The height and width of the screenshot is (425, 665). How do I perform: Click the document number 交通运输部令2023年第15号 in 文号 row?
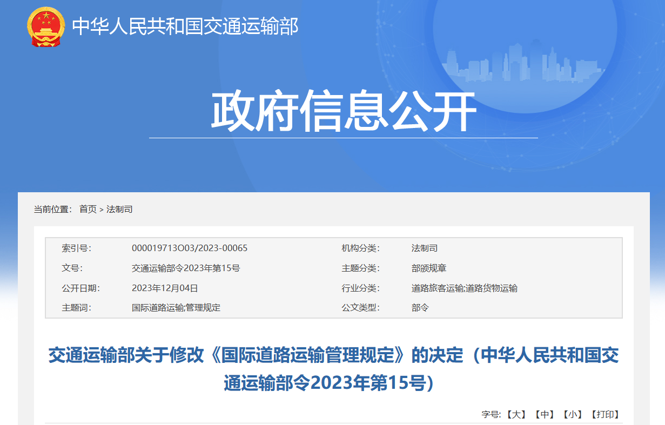pyautogui.click(x=186, y=268)
